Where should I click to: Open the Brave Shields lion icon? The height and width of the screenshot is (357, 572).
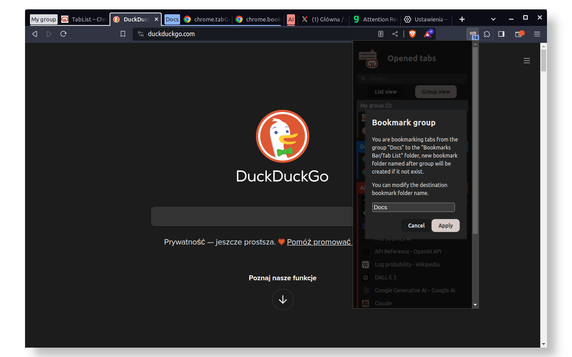412,34
